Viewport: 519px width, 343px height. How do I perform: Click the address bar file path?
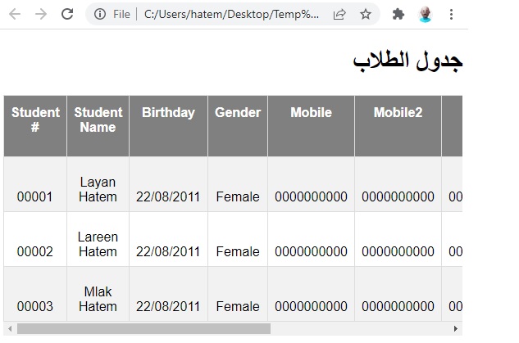tap(231, 14)
